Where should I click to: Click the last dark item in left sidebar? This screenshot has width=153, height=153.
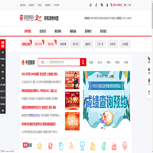tap(3, 110)
